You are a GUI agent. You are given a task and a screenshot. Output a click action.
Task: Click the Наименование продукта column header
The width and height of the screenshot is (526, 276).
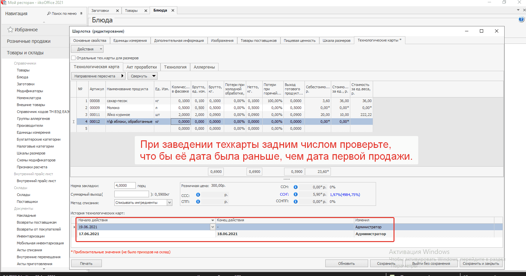point(130,89)
